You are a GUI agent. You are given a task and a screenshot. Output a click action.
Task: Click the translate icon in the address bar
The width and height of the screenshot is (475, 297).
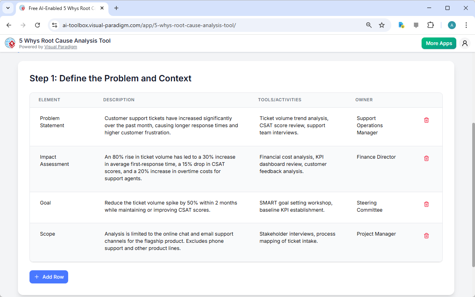401,25
